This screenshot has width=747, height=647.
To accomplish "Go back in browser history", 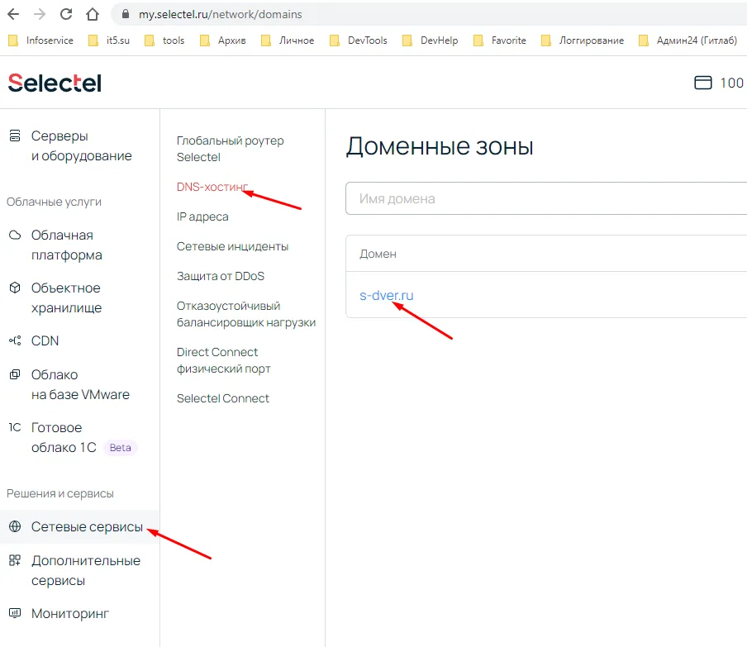I will [13, 14].
